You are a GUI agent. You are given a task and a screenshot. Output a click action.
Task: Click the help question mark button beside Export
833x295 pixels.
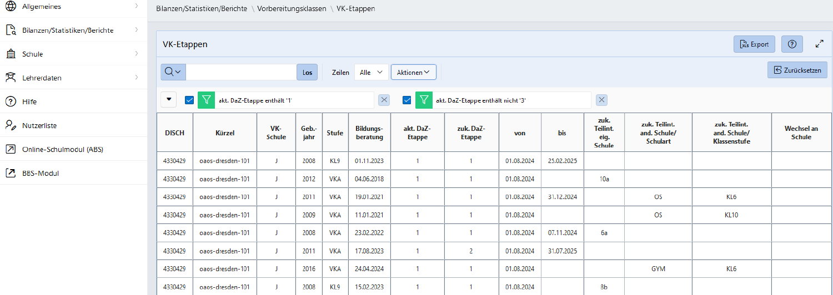click(x=792, y=44)
